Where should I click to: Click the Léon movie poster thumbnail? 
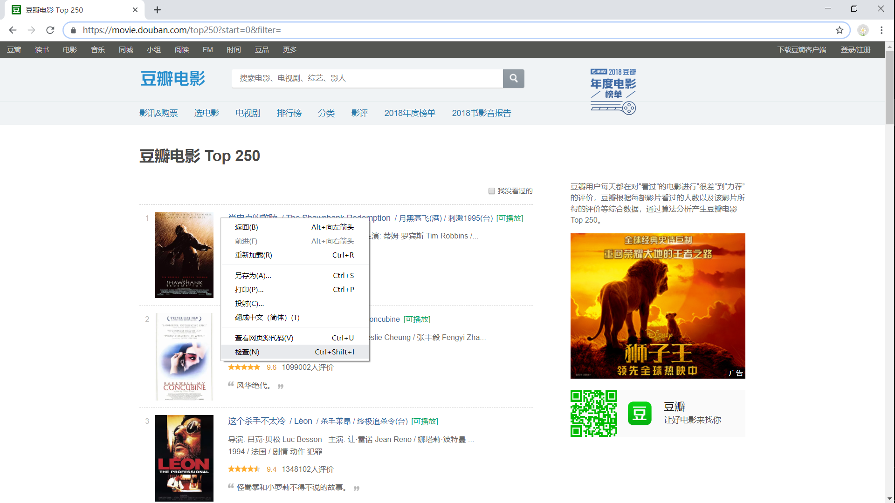click(x=184, y=458)
